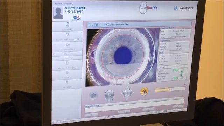Click the patient interface suction control icon
This screenshot has width=224, height=126.
[x=109, y=95]
